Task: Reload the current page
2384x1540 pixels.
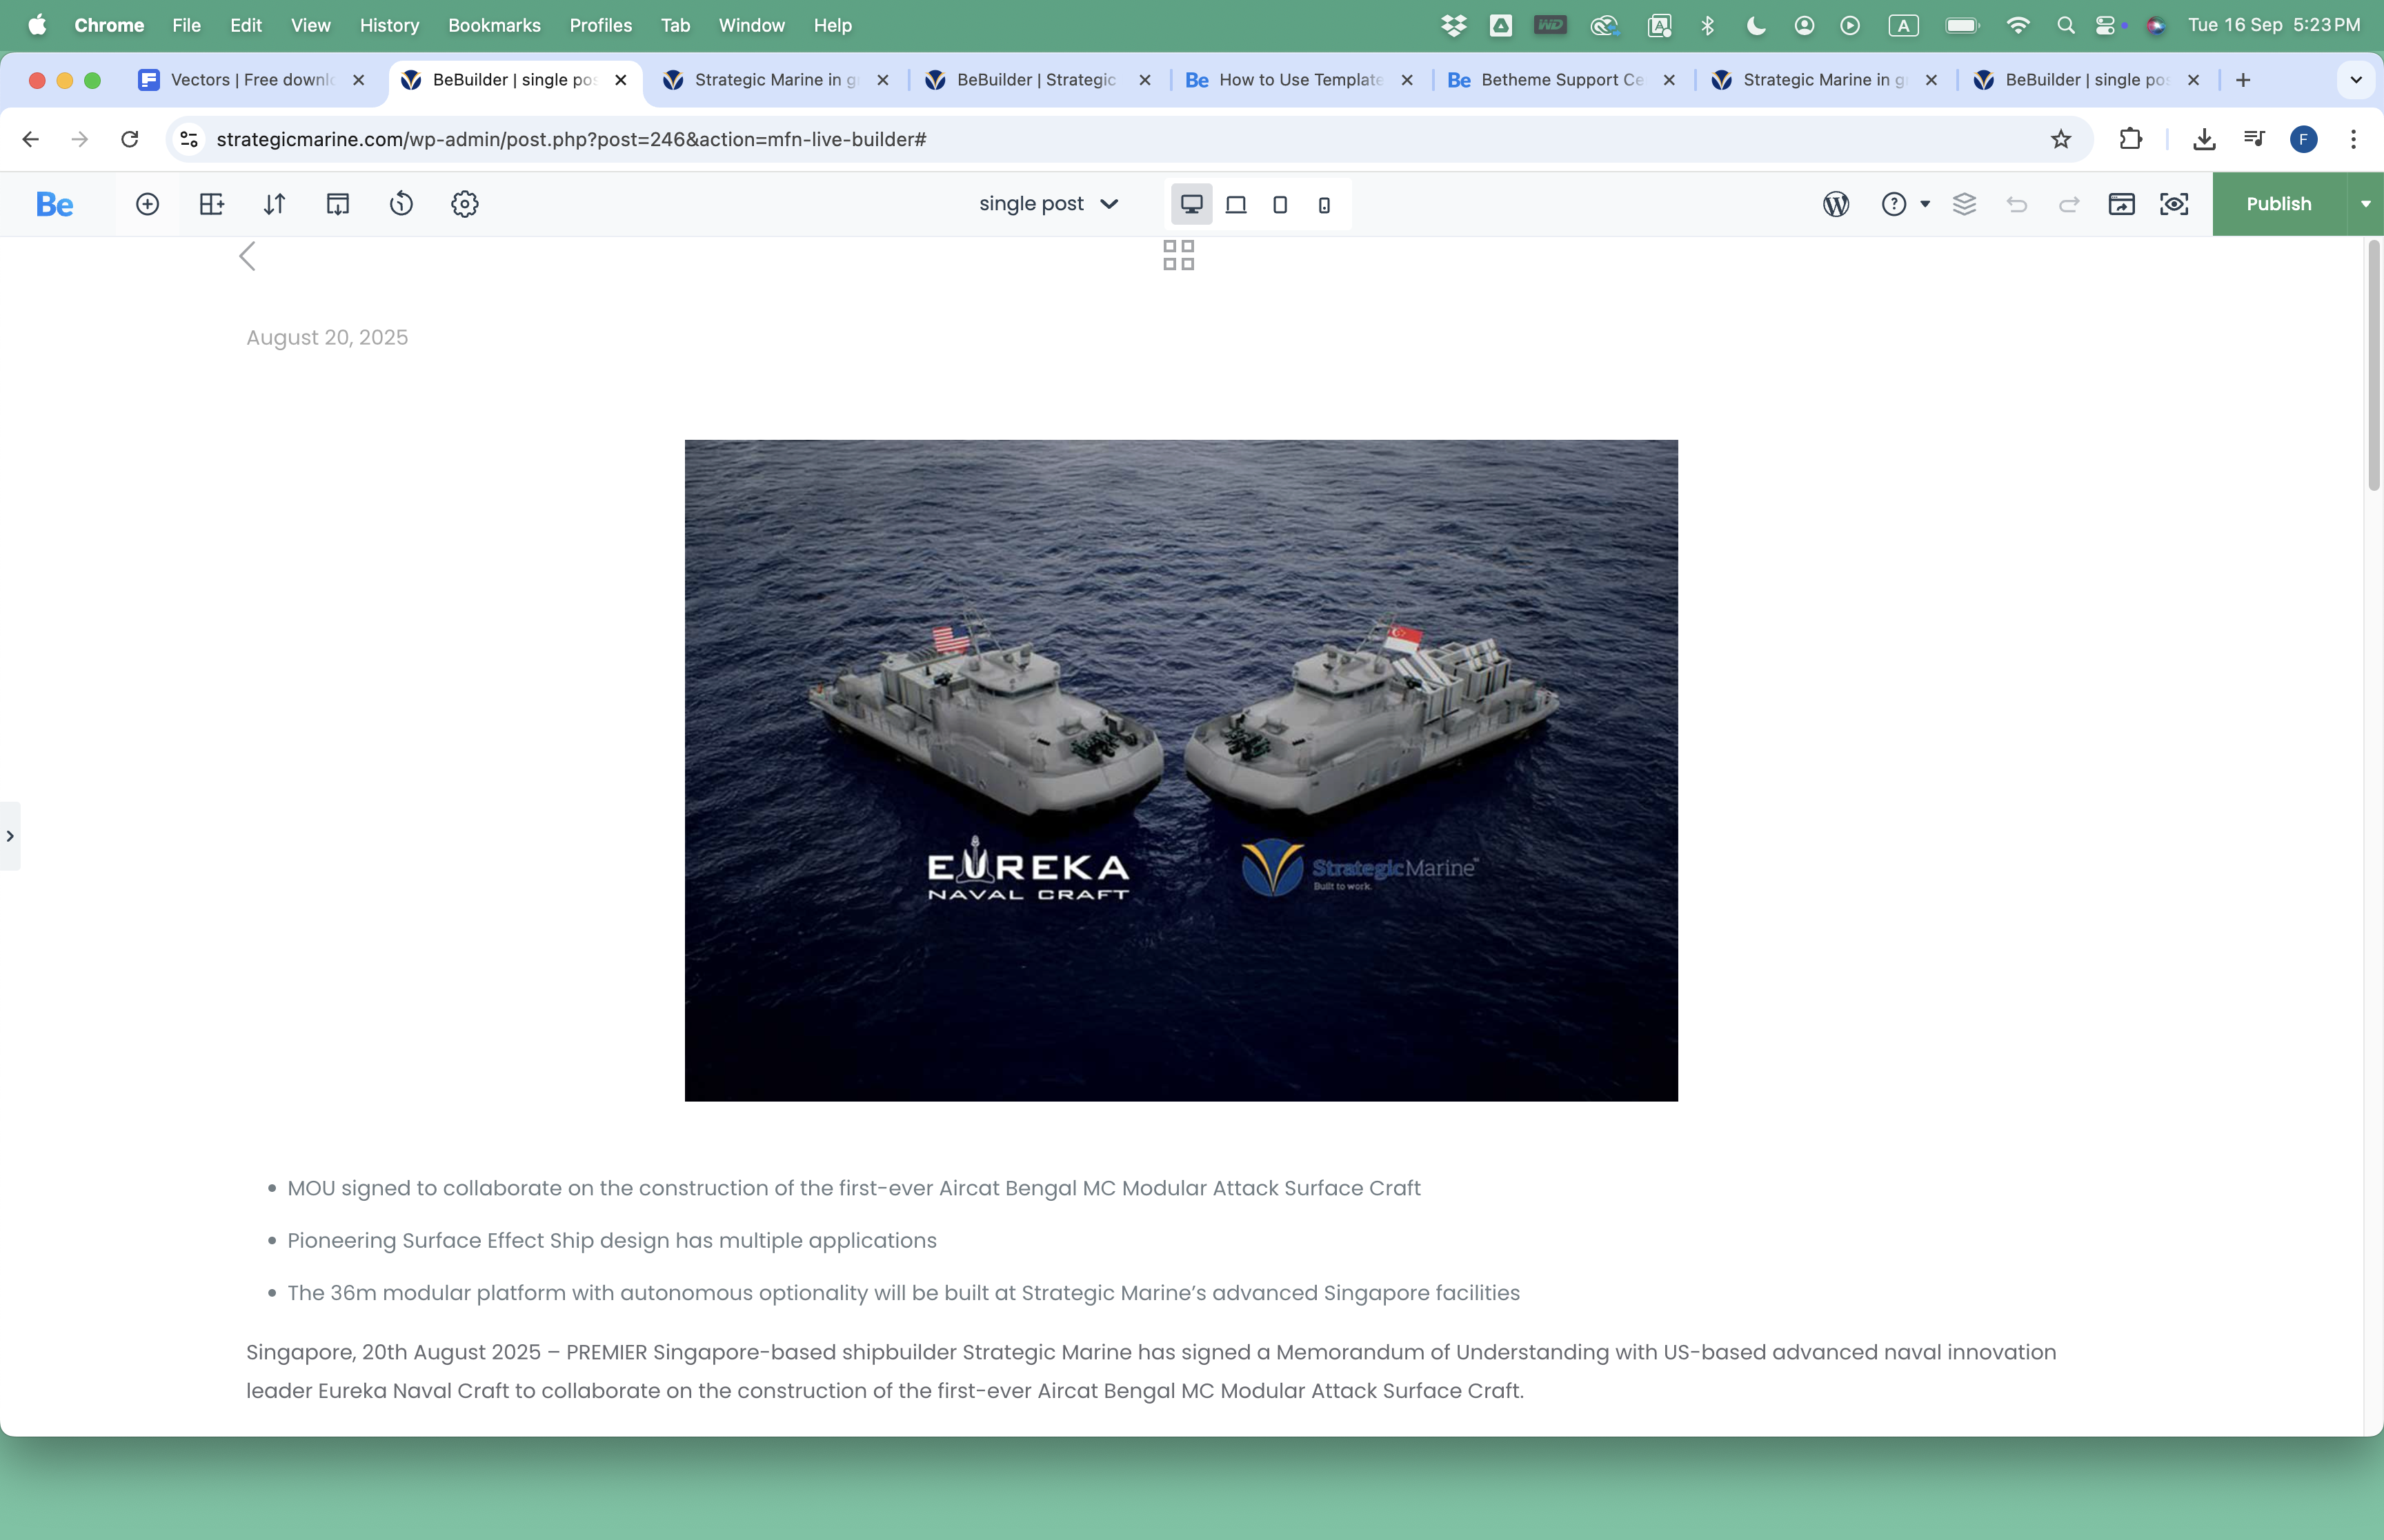Action: [129, 139]
